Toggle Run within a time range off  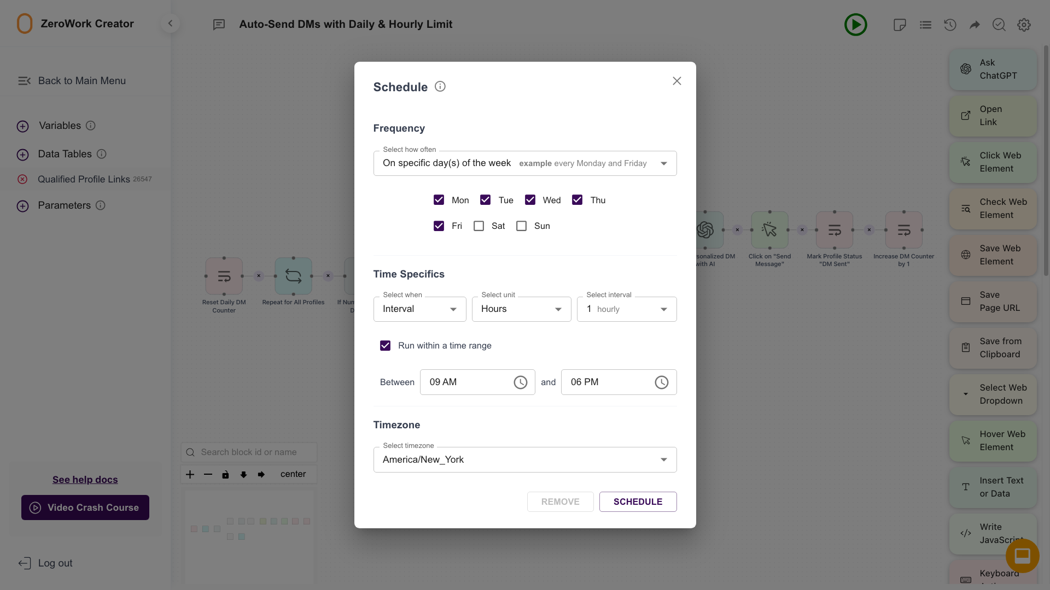[385, 345]
